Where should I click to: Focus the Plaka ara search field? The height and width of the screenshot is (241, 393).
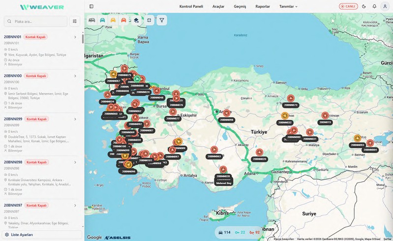(x=35, y=21)
